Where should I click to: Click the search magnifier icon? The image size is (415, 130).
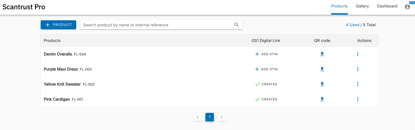pyautogui.click(x=237, y=25)
